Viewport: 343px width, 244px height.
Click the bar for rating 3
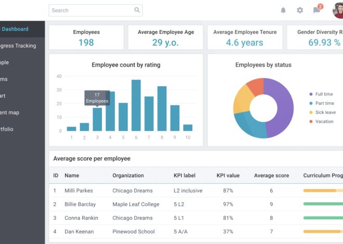(x=97, y=119)
